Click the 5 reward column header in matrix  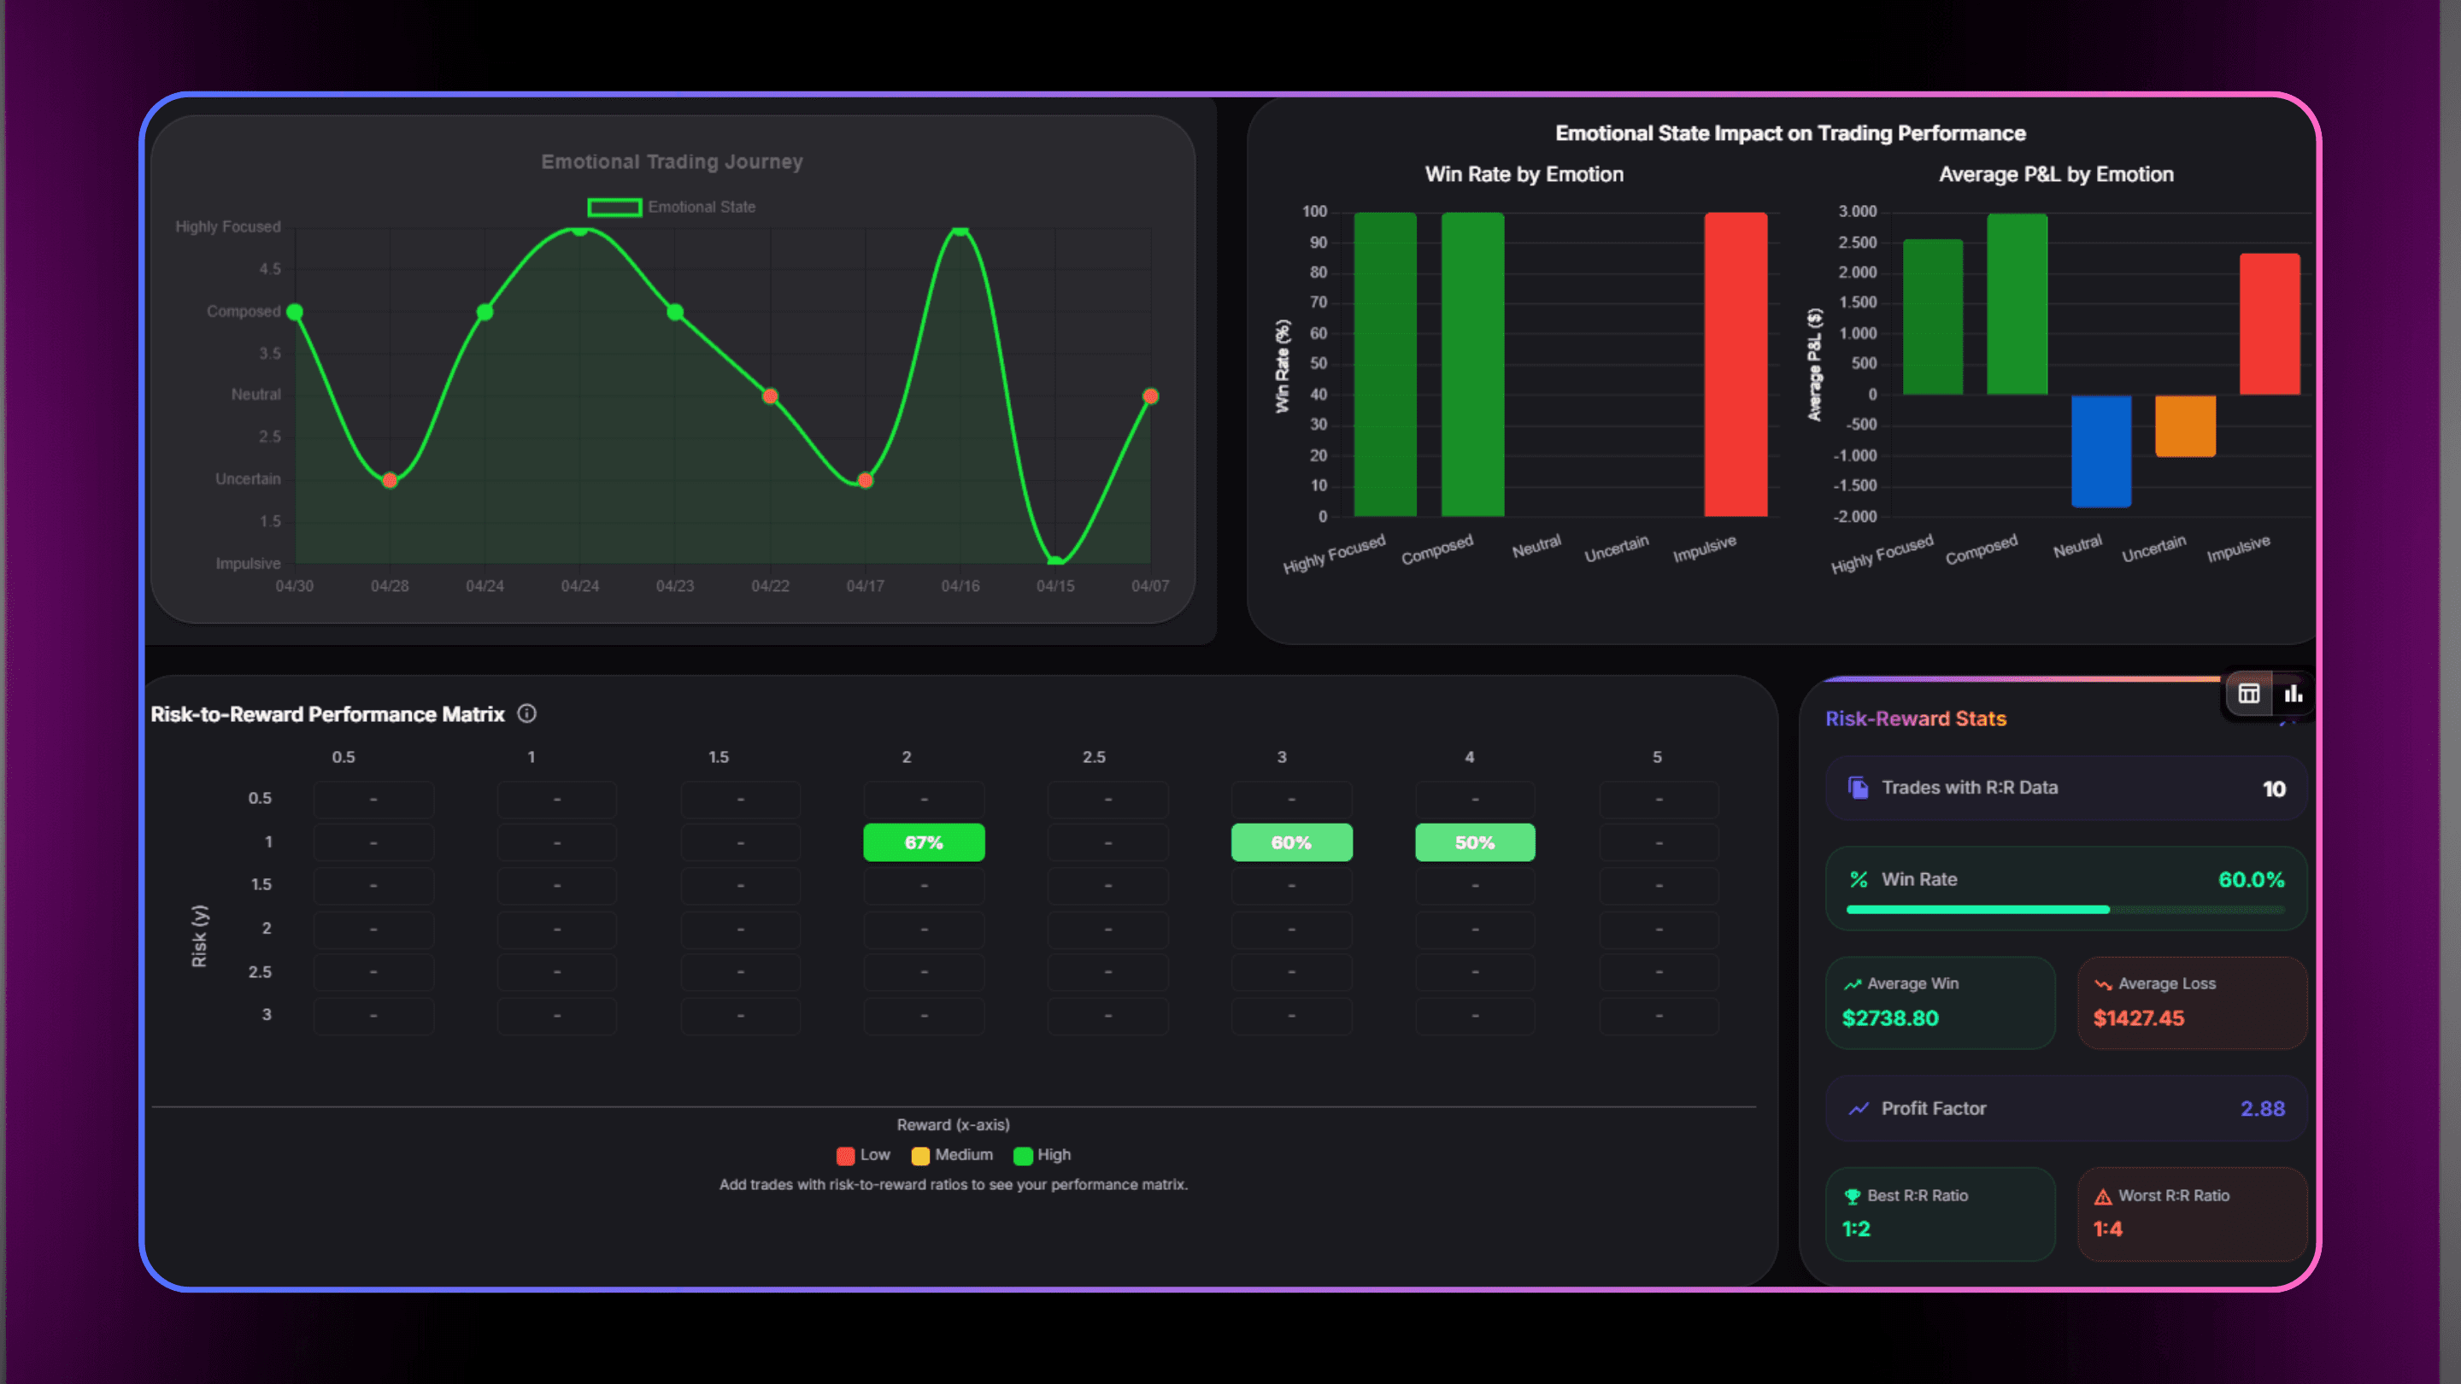click(1658, 756)
